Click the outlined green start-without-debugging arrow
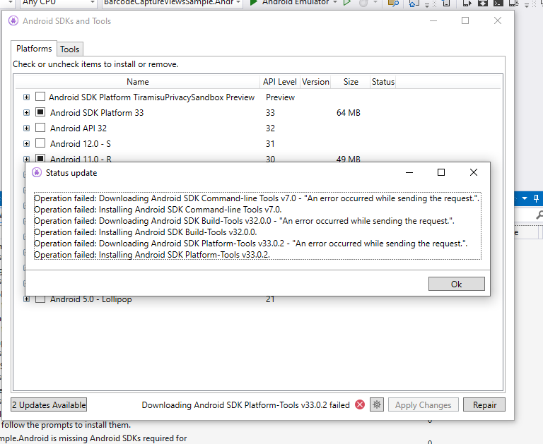The width and height of the screenshot is (543, 444). 346,2
